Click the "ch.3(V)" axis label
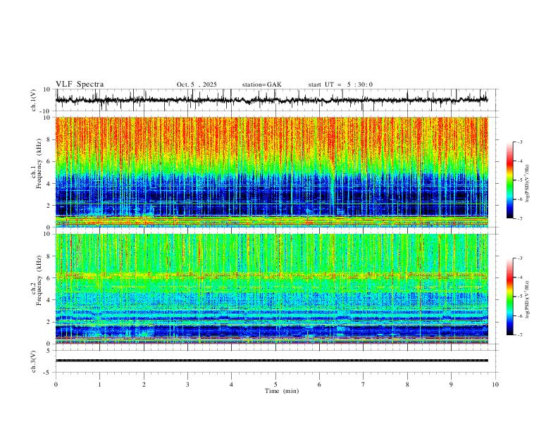Image resolution: width=558 pixels, height=431 pixels. [34, 361]
